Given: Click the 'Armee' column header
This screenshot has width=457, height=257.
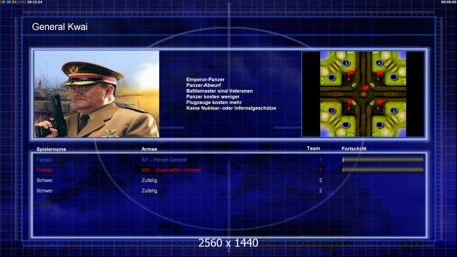Looking at the screenshot, I should click(x=149, y=149).
